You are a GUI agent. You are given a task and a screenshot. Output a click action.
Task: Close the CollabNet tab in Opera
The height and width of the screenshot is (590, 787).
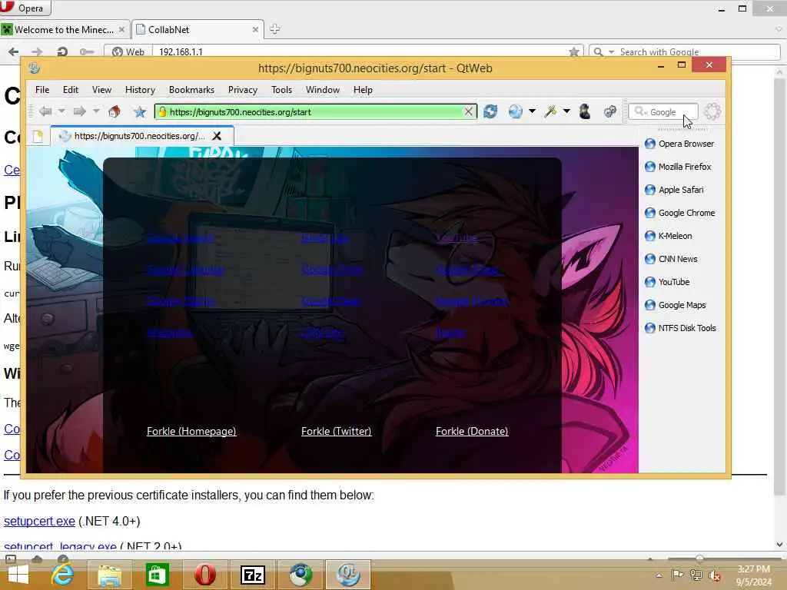pyautogui.click(x=255, y=30)
